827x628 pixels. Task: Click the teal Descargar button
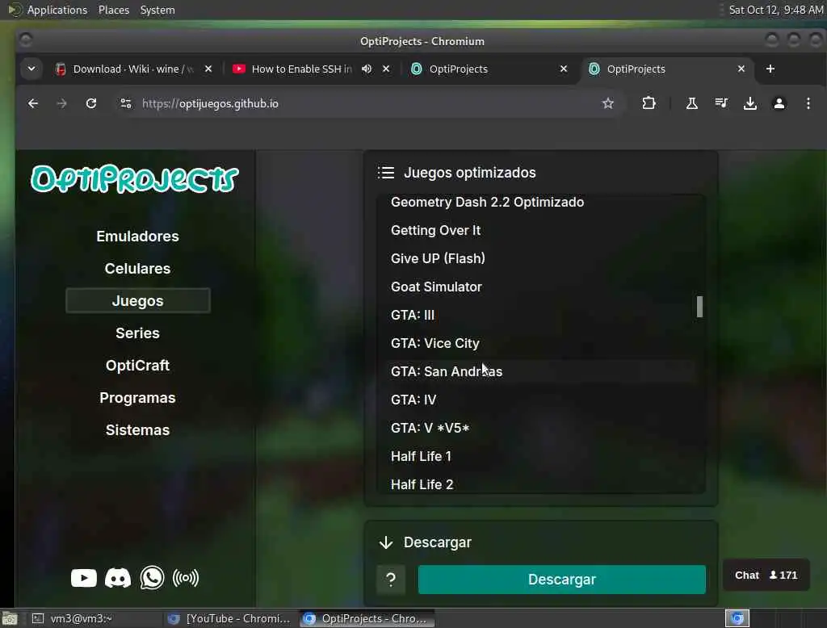[562, 580]
